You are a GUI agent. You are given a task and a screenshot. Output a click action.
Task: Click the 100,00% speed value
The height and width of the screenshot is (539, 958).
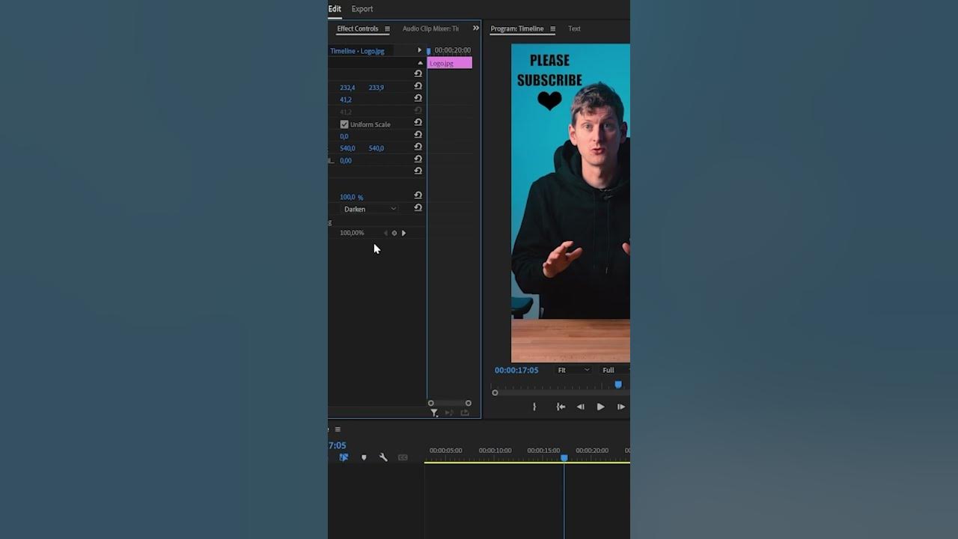click(x=352, y=233)
